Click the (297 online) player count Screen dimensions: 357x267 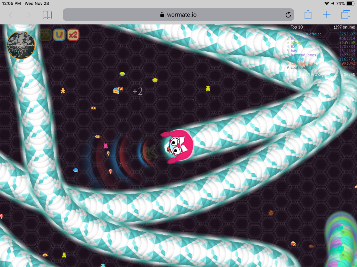click(x=344, y=27)
